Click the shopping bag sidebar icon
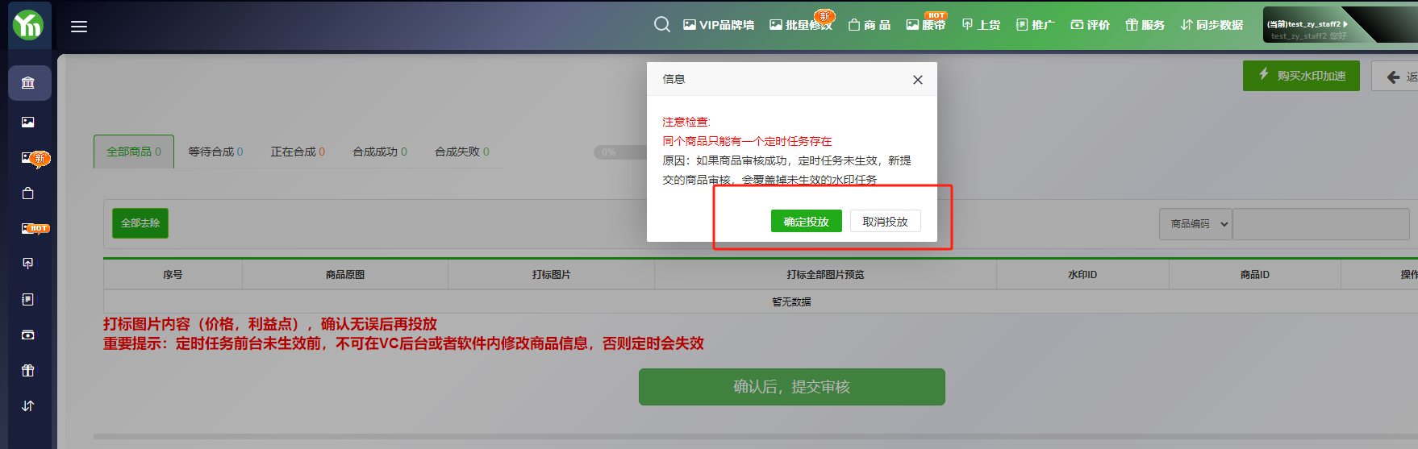 coord(28,193)
